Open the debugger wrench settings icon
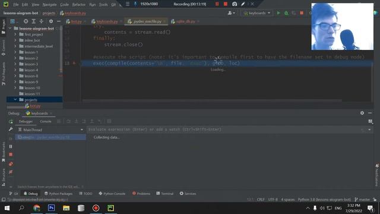Screen dimensions: 380x214 (11, 130)
